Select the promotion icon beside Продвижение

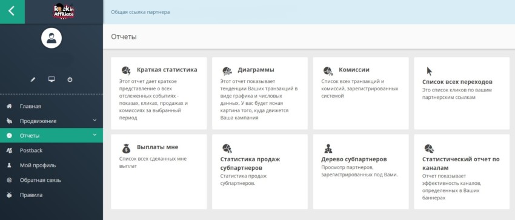click(9, 121)
